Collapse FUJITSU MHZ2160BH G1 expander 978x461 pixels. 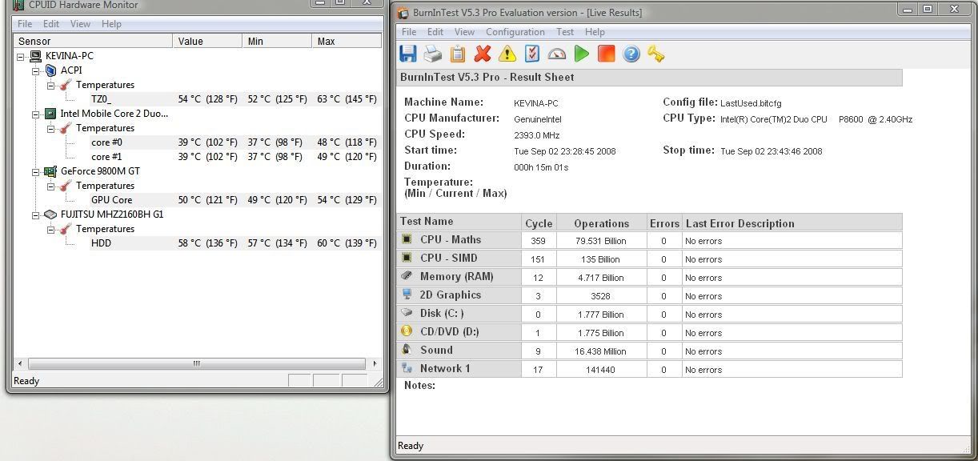coord(36,214)
